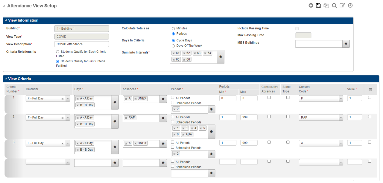Viewport: 383px width, 183px height.
Task: Collapse the Attendance View Setup header
Action: [4, 5]
